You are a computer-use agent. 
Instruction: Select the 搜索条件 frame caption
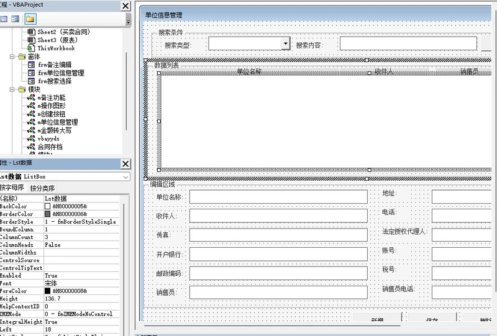coord(170,32)
